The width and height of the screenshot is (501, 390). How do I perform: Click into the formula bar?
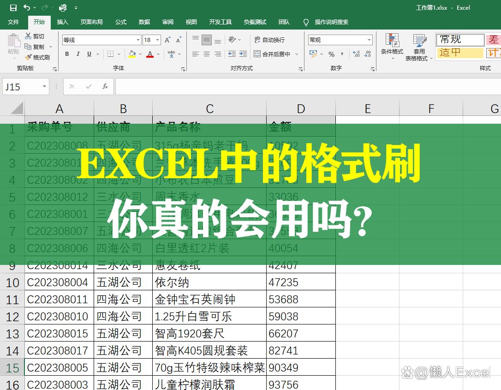(x=308, y=87)
